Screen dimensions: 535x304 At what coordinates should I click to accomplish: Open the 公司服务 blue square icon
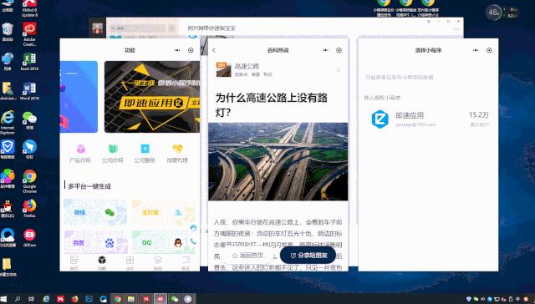145,149
